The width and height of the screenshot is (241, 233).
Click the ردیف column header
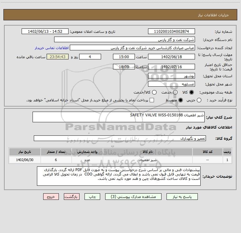pos(227,152)
